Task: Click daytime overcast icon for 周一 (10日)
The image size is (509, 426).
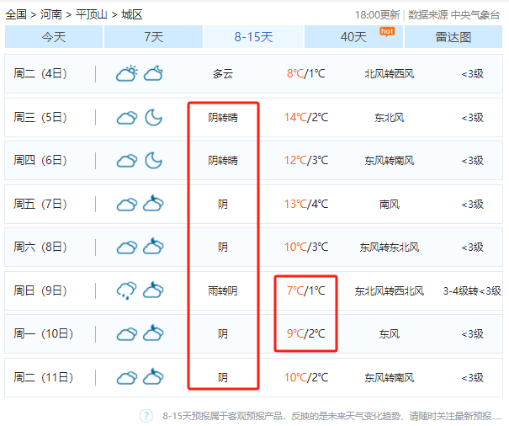Action: point(127,334)
